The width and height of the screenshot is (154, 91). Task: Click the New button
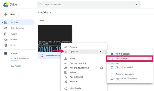tap(10, 14)
